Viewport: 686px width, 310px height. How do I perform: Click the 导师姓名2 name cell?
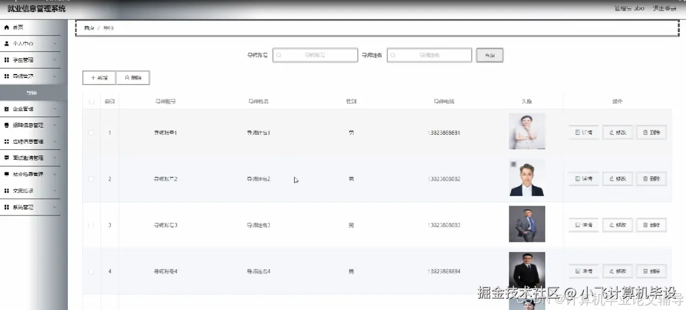coord(258,179)
